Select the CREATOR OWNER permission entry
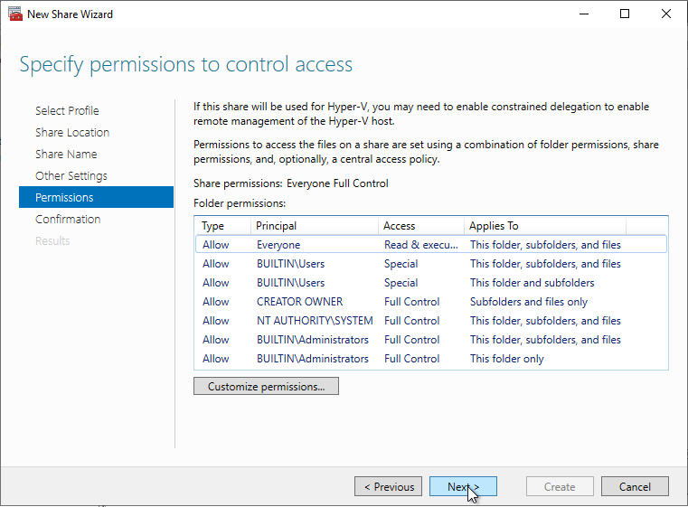This screenshot has width=688, height=507. pyautogui.click(x=299, y=302)
